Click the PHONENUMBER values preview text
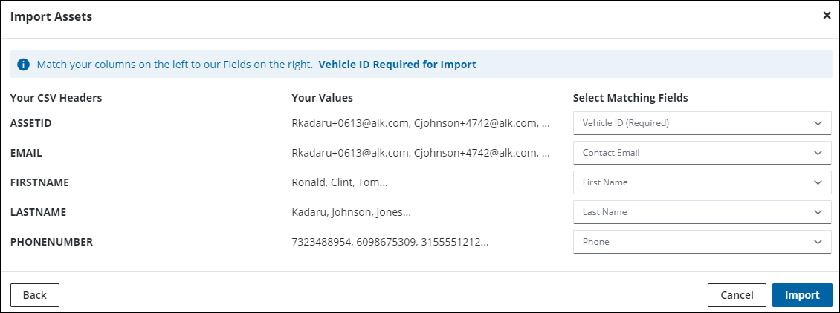The height and width of the screenshot is (313, 840). [390, 242]
